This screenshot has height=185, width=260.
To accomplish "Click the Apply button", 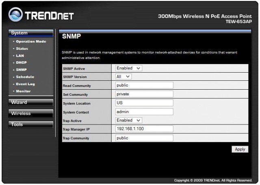I will click(240, 149).
